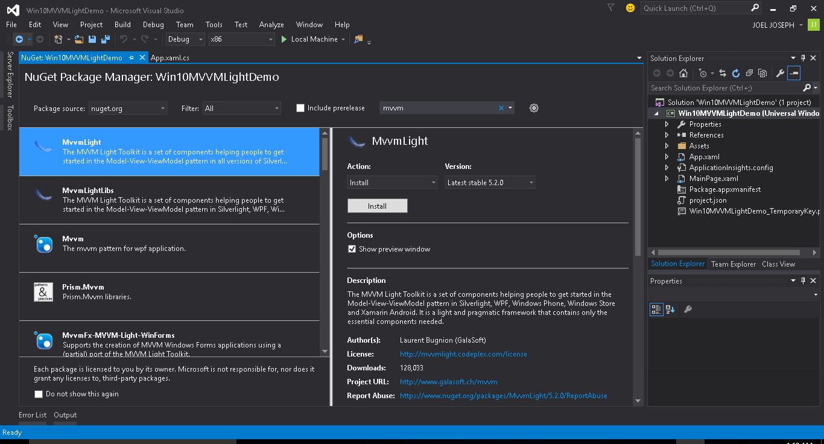Uncheck Show preview window option
Image resolution: width=824 pixels, height=444 pixels.
(x=352, y=249)
